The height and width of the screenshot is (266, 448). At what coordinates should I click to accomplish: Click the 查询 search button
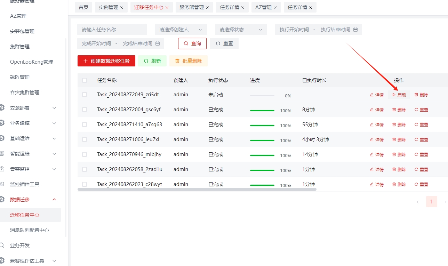pyautogui.click(x=192, y=43)
